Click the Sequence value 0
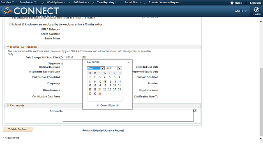The image size is (263, 148). pos(62,64)
